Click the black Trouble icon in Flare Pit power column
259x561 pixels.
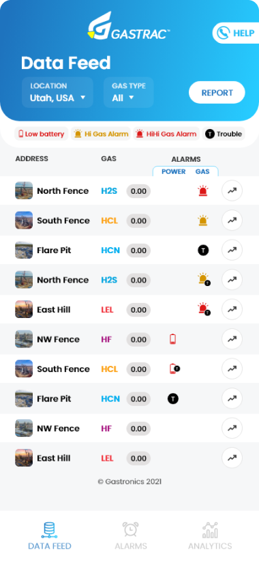click(173, 399)
